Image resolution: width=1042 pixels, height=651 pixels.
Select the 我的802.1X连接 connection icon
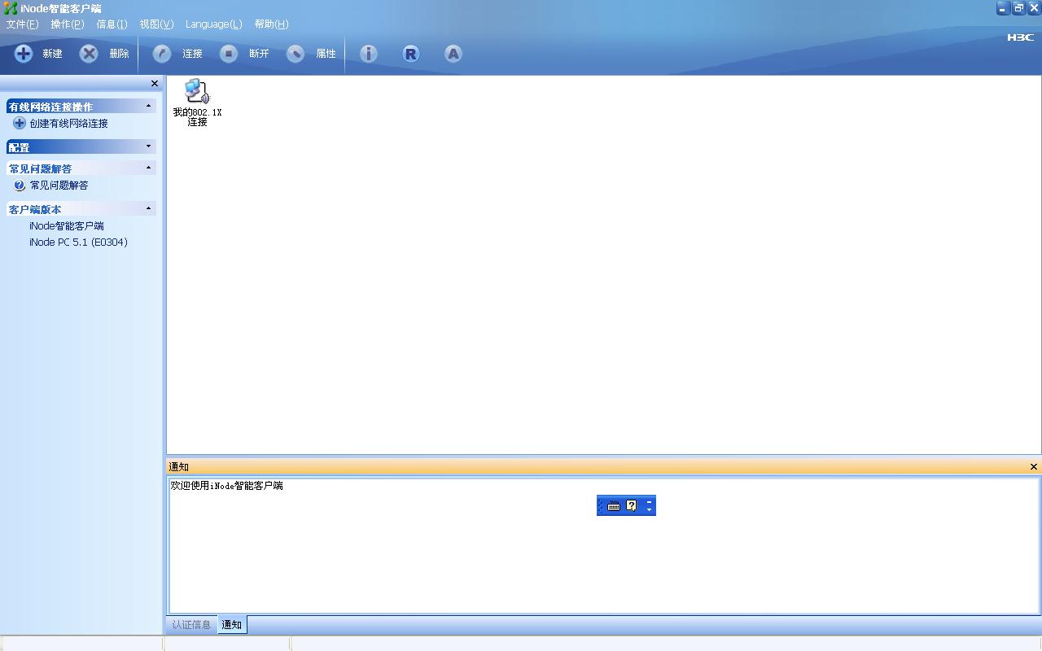(x=197, y=103)
